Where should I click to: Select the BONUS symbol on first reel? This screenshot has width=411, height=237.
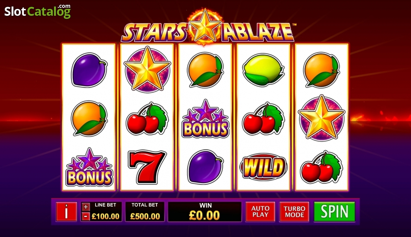[x=89, y=167]
